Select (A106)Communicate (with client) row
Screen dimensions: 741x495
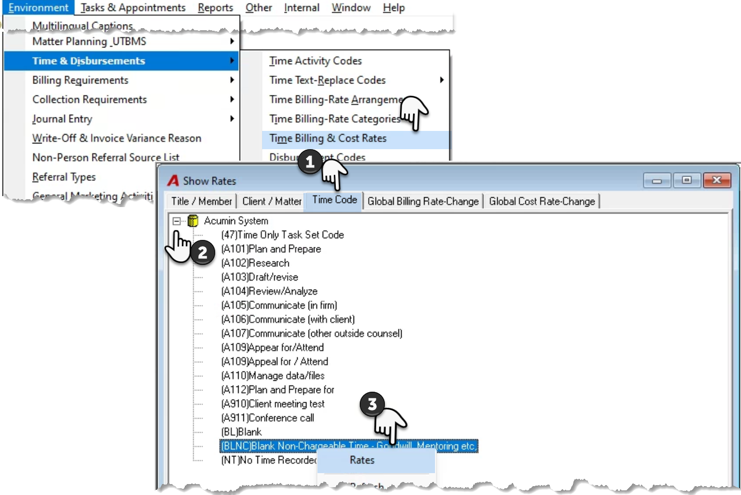click(x=288, y=319)
